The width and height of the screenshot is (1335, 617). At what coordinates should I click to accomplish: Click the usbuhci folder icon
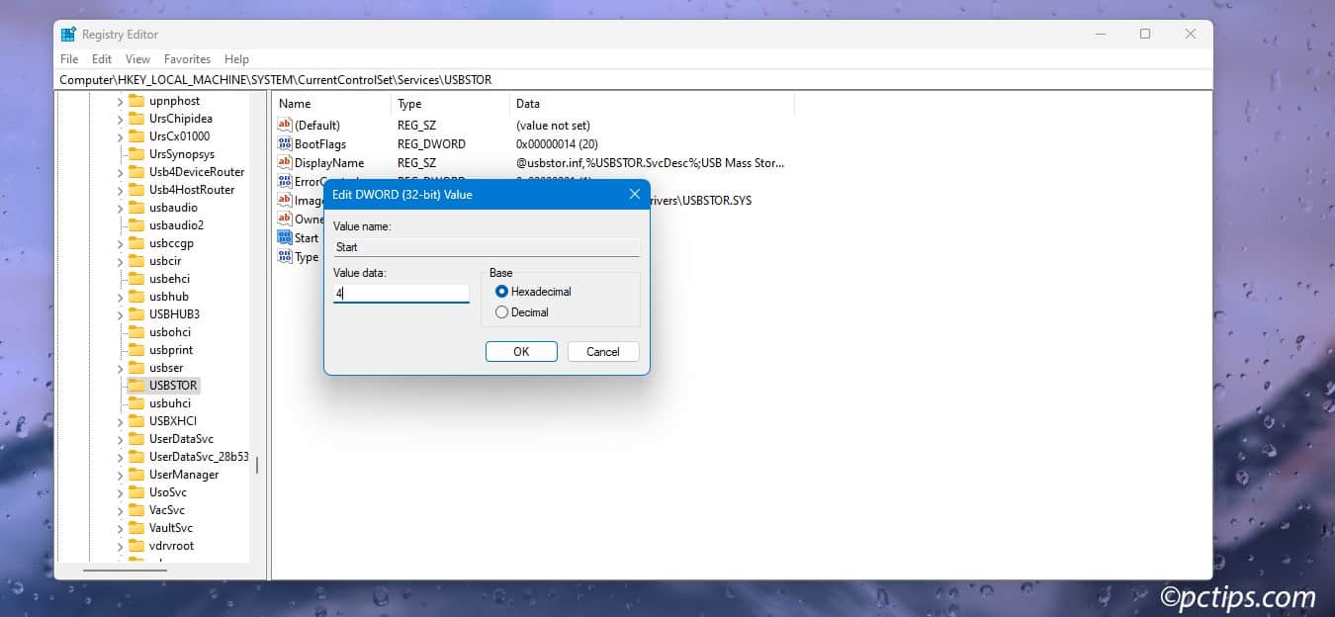coord(136,403)
